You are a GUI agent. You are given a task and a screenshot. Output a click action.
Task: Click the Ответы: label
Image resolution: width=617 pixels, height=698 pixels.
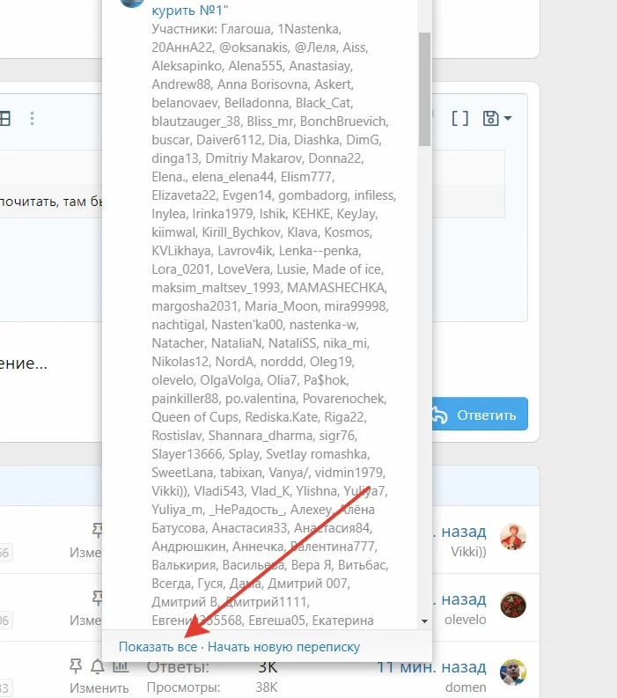[178, 667]
